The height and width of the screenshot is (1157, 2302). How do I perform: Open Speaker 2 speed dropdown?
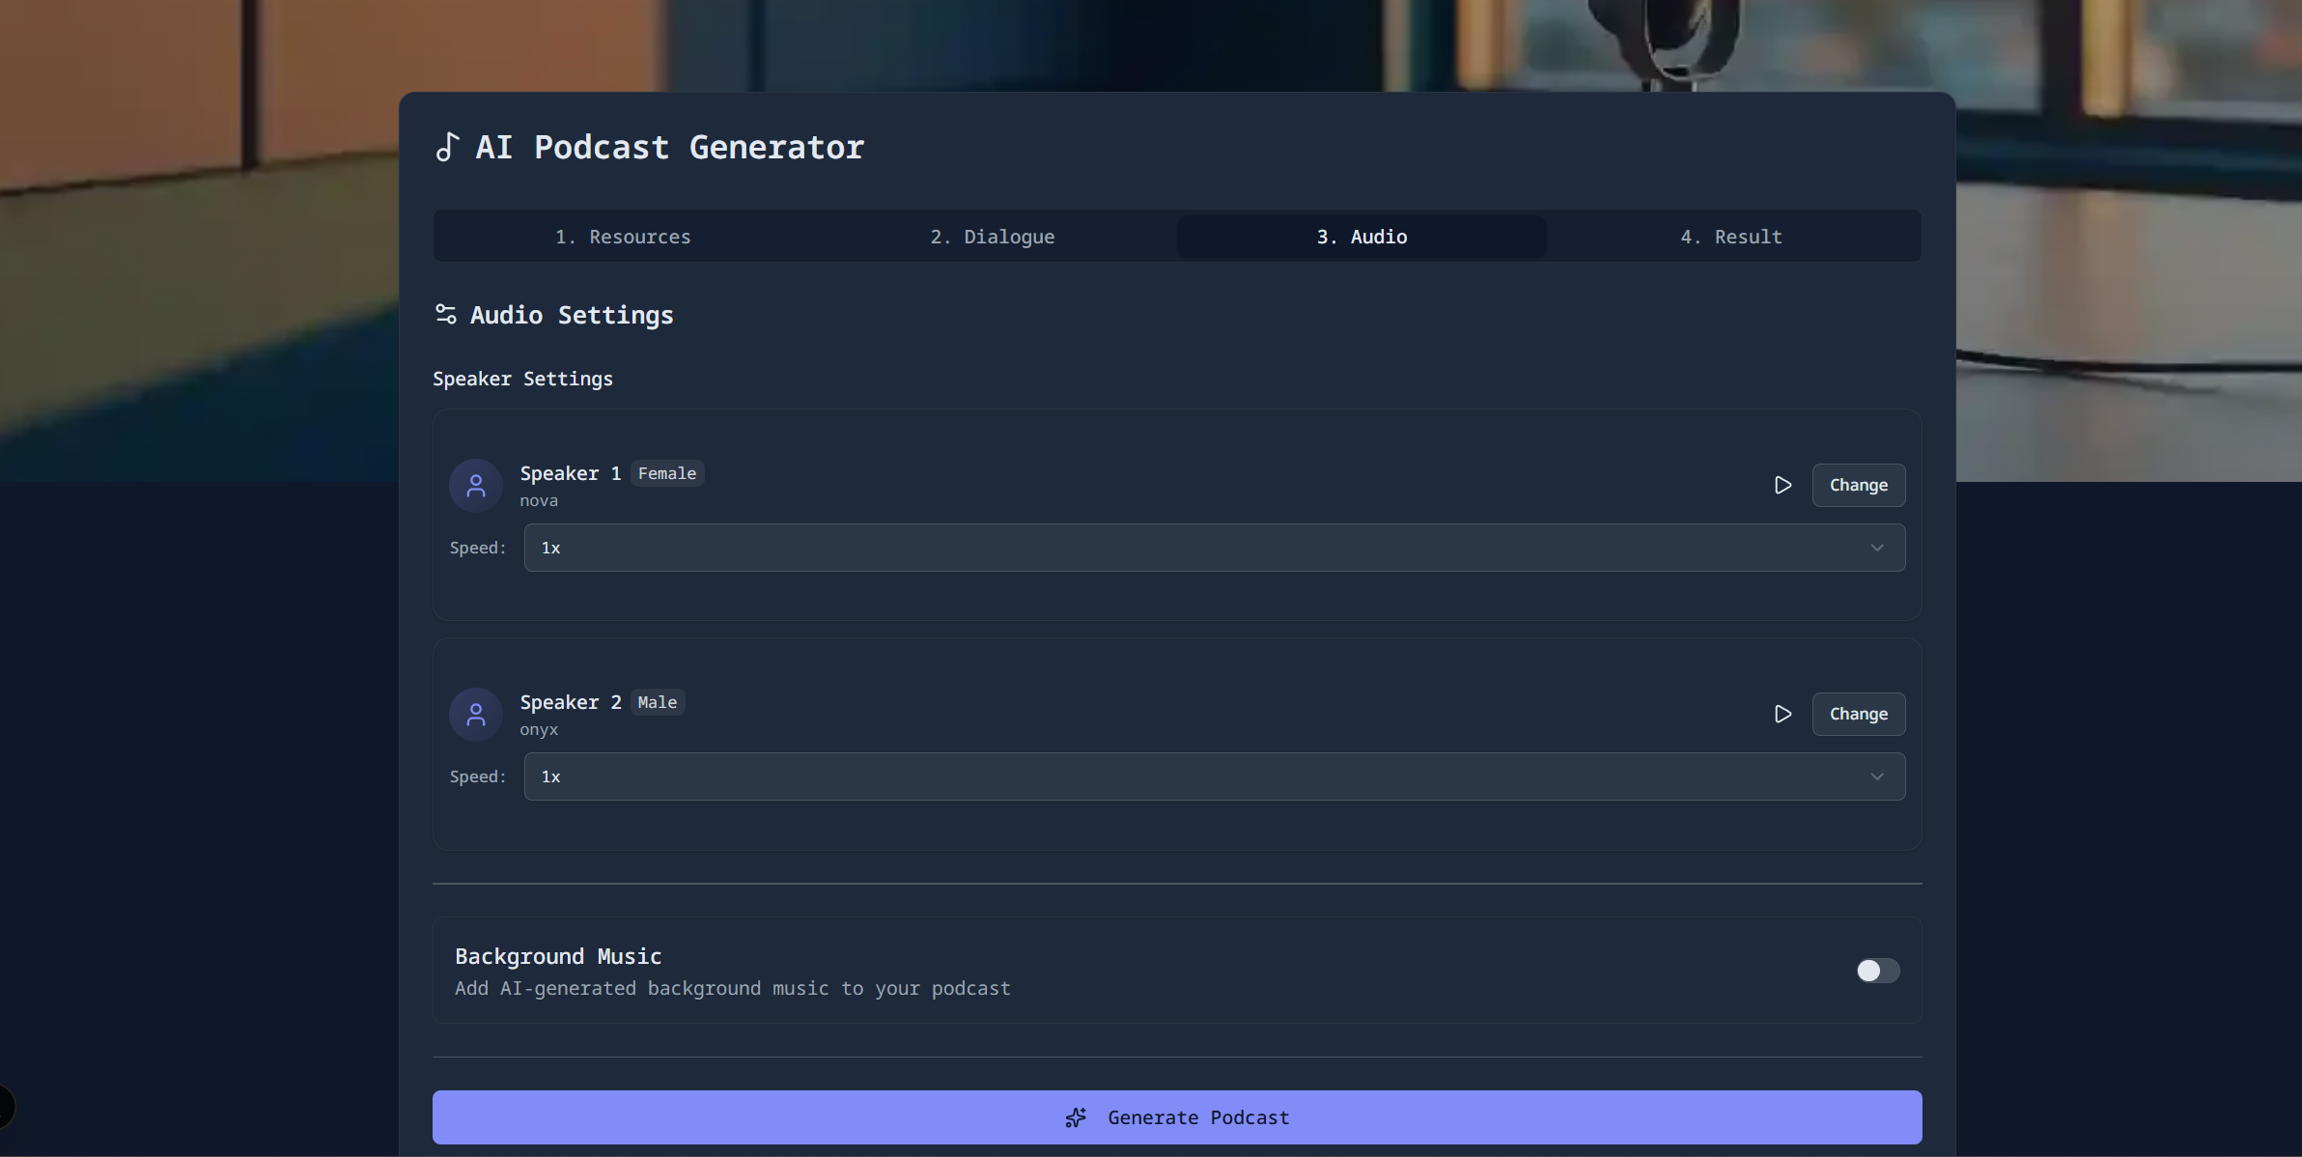(1214, 776)
